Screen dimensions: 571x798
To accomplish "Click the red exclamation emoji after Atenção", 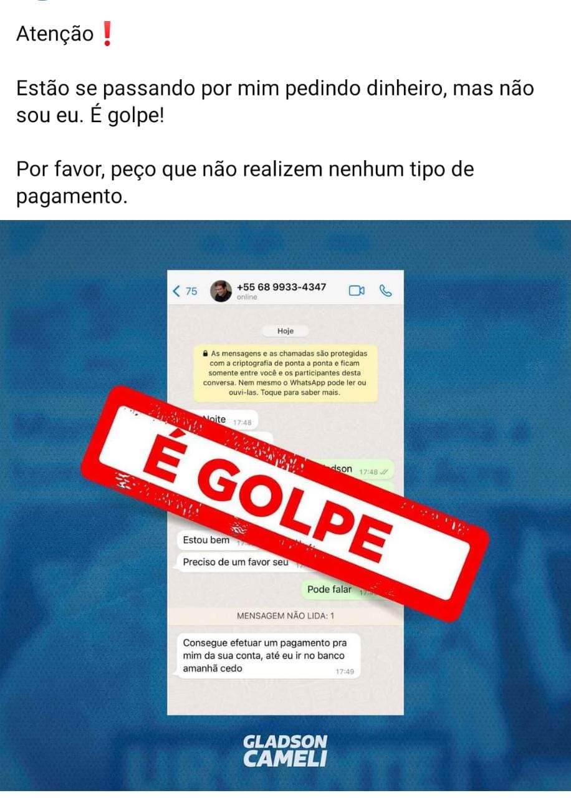I will pos(107,34).
